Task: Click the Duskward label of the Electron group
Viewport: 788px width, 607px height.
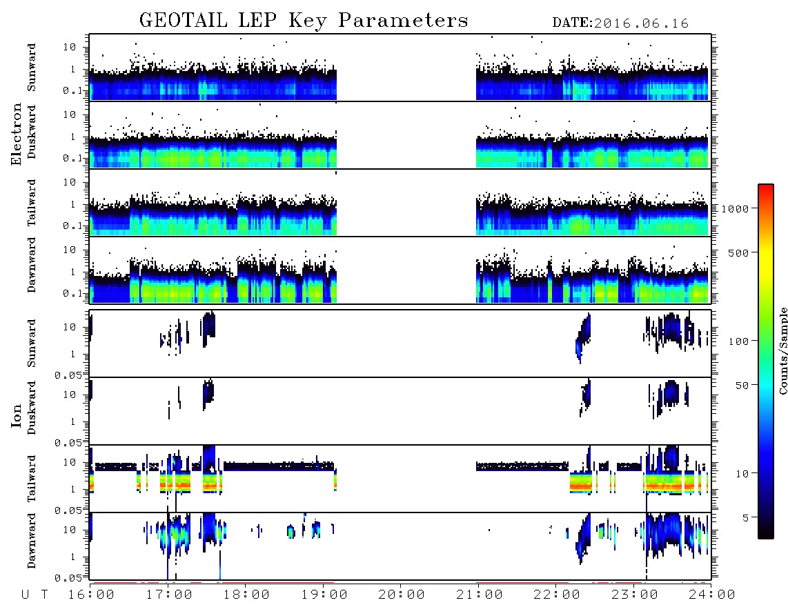Action: (32, 132)
